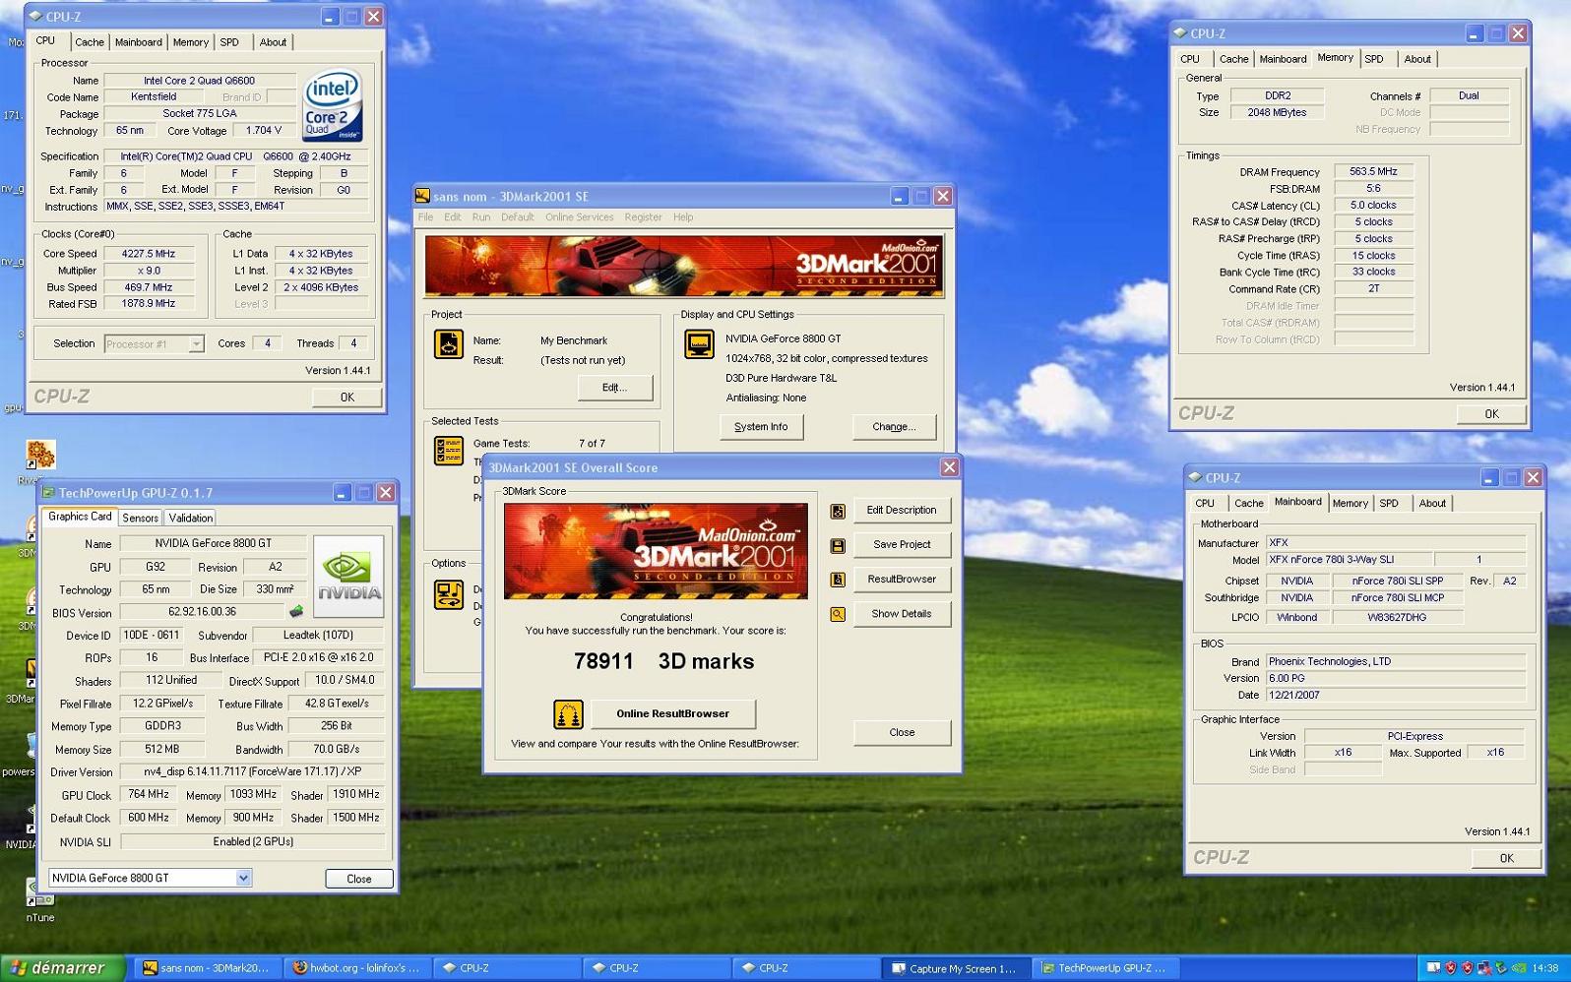Viewport: 1571px width, 982px height.
Task: Click the Driver Version field in GPU-Z
Action: [x=251, y=772]
